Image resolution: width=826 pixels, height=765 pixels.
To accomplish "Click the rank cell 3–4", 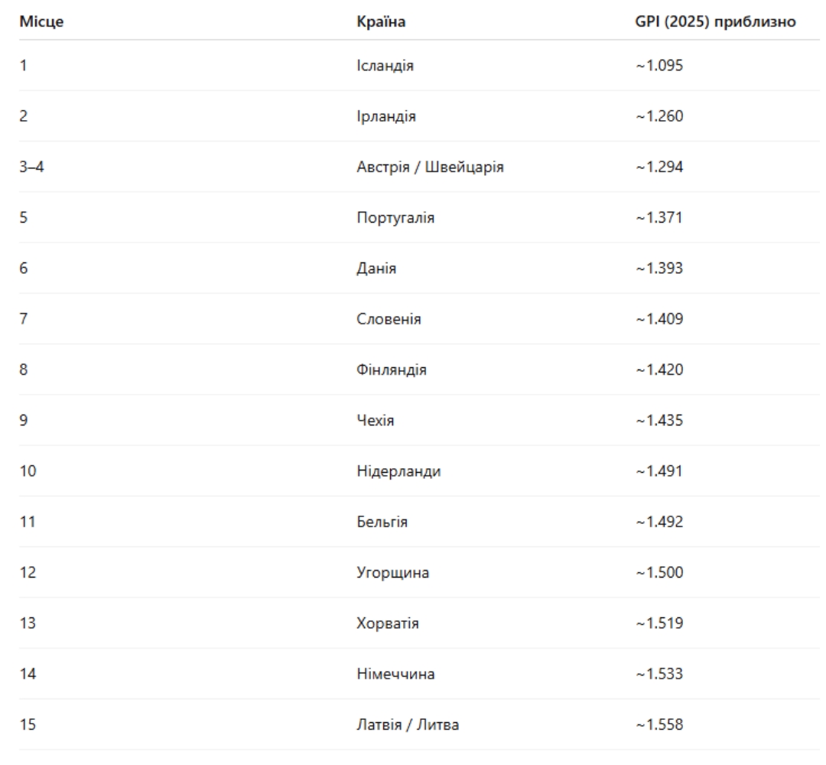I will tap(31, 167).
